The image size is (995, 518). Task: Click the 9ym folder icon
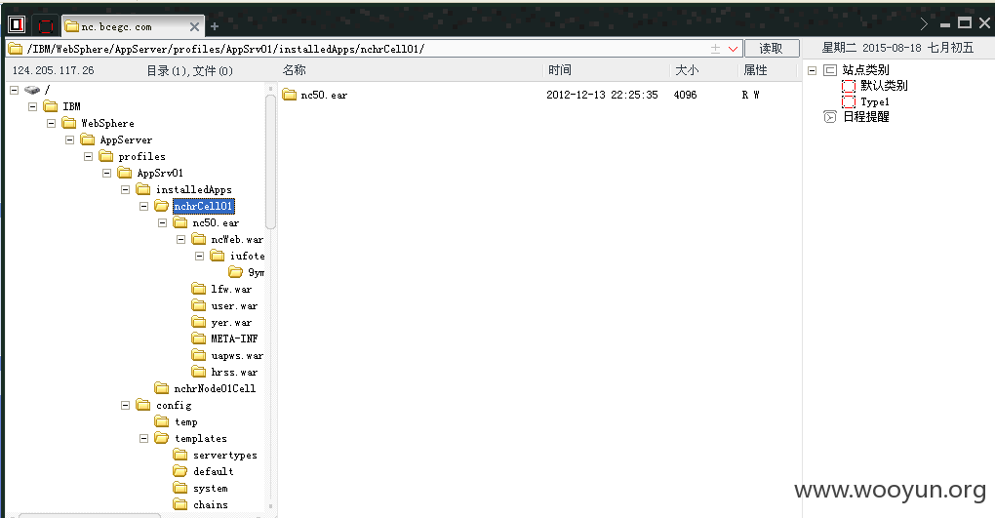pos(236,272)
